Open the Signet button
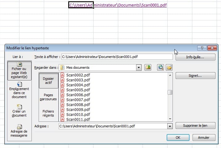The image size is (221, 148). [x=195, y=76]
